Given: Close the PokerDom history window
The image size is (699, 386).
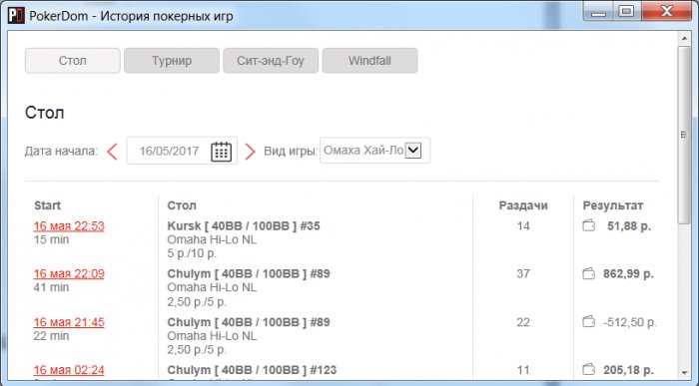Looking at the screenshot, I should (667, 12).
